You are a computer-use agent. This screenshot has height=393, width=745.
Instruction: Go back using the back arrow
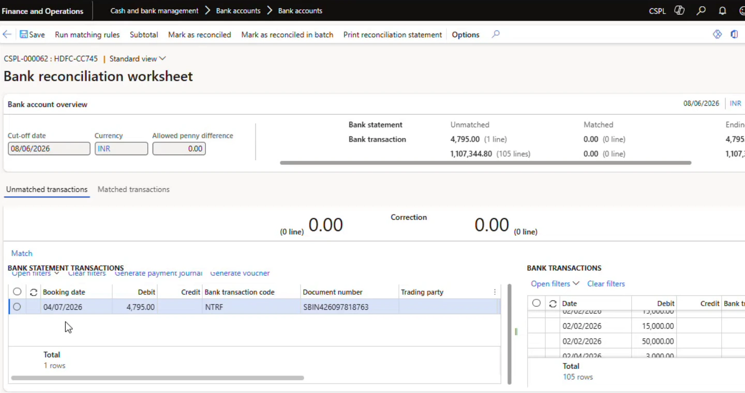point(7,35)
